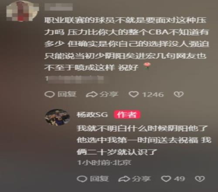Click the 回复 label under the top comment
Image resolution: width=218 pixels, height=192 pixels.
pos(67,94)
